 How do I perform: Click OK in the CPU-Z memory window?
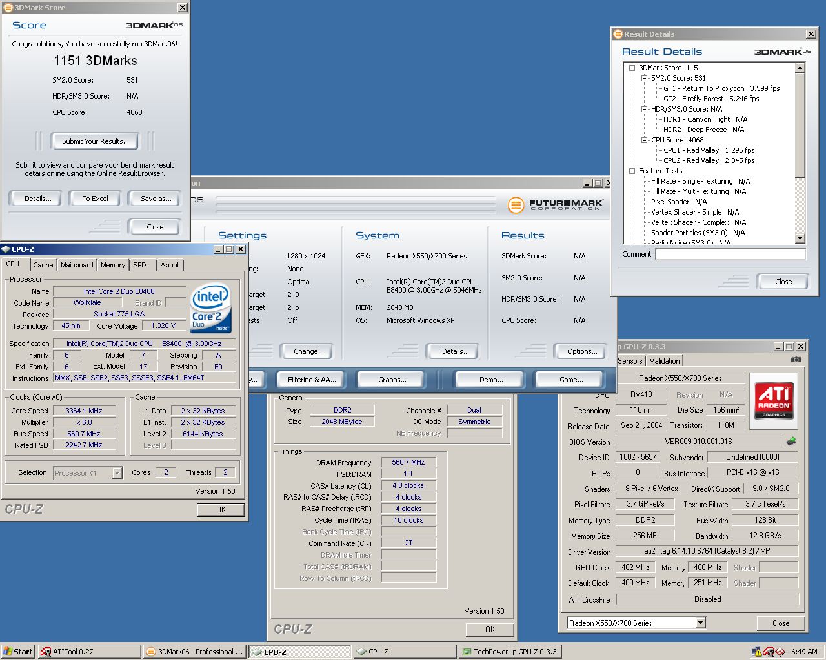[x=490, y=629]
